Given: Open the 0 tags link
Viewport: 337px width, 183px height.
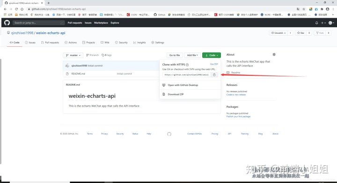Looking at the screenshot, I should (x=107, y=55).
